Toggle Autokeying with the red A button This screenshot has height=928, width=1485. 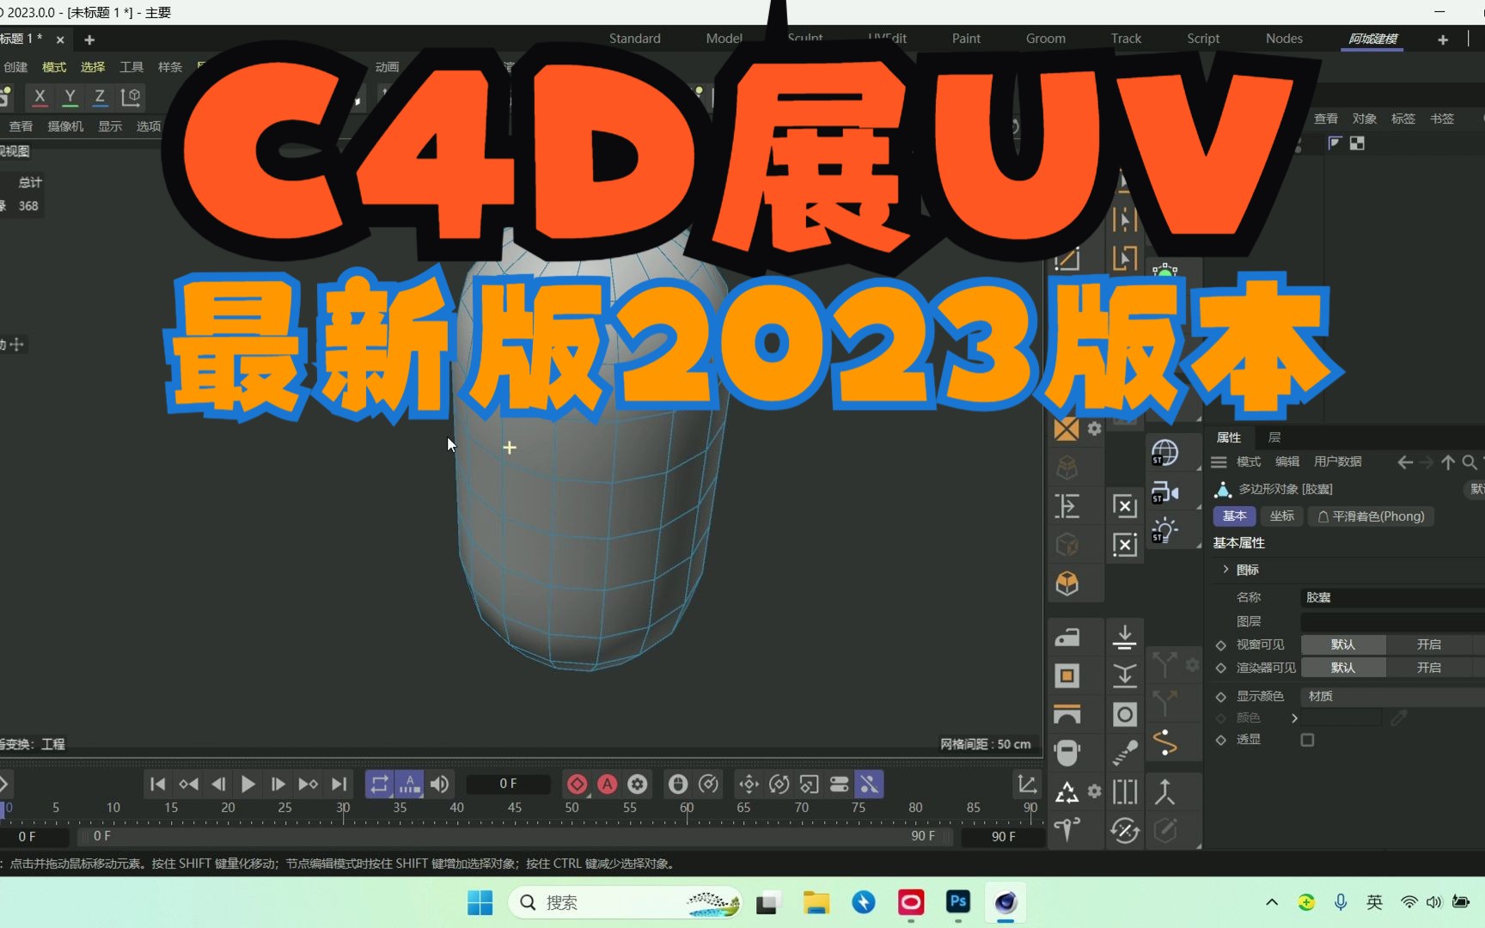tap(608, 784)
